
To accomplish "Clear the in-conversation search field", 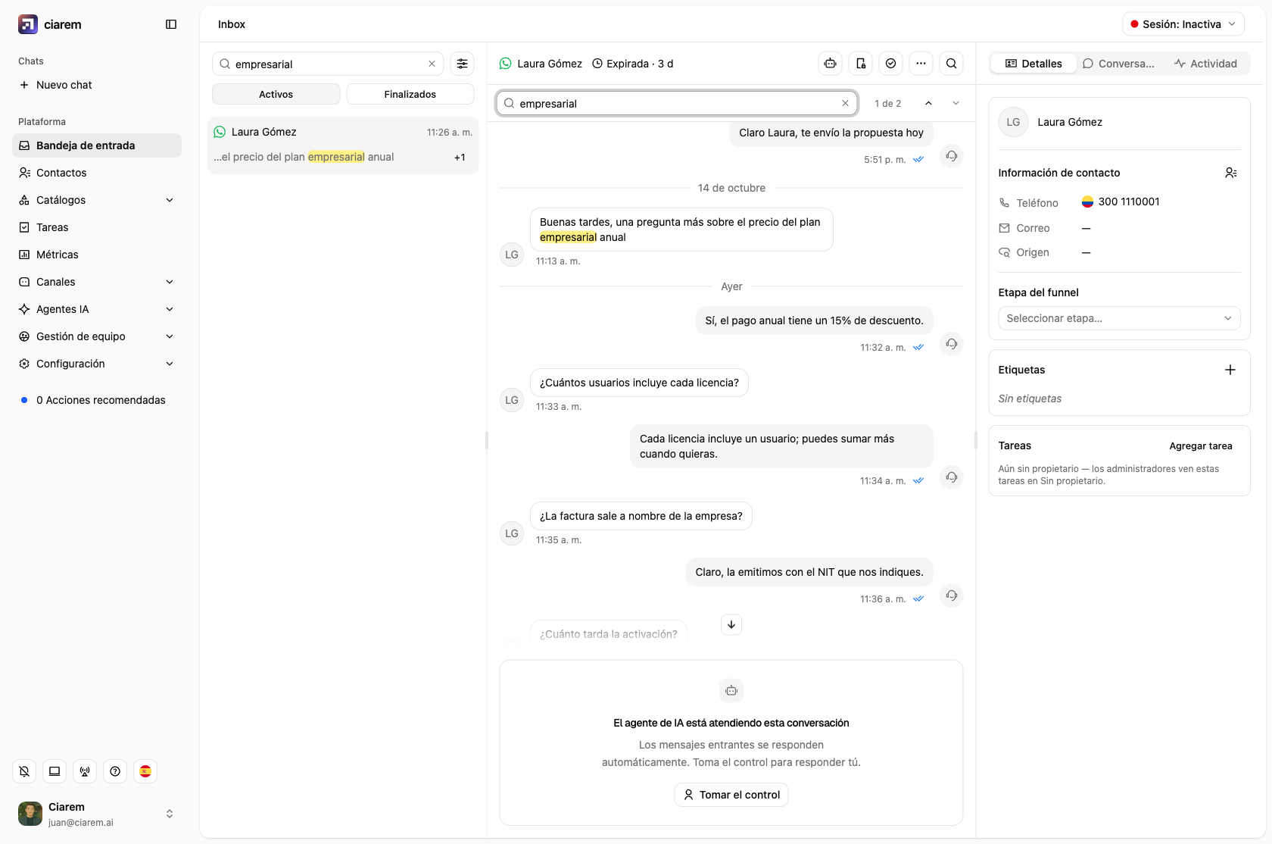I will [x=845, y=103].
